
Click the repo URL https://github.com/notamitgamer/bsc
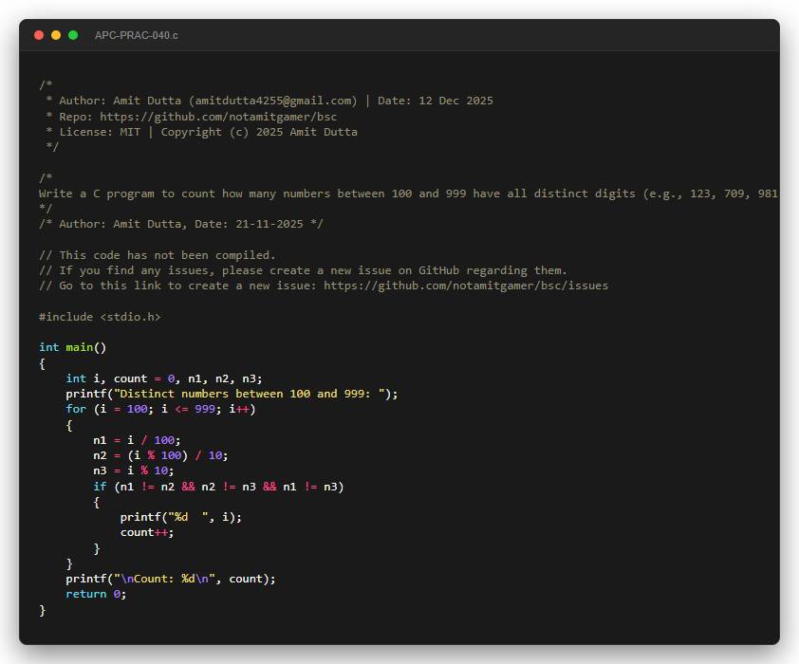(218, 117)
